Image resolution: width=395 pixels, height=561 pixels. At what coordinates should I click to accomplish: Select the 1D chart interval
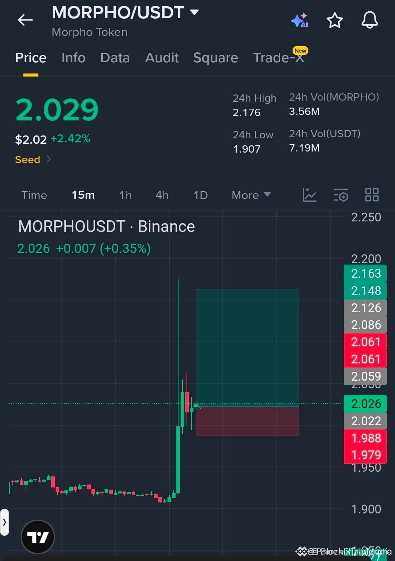200,195
